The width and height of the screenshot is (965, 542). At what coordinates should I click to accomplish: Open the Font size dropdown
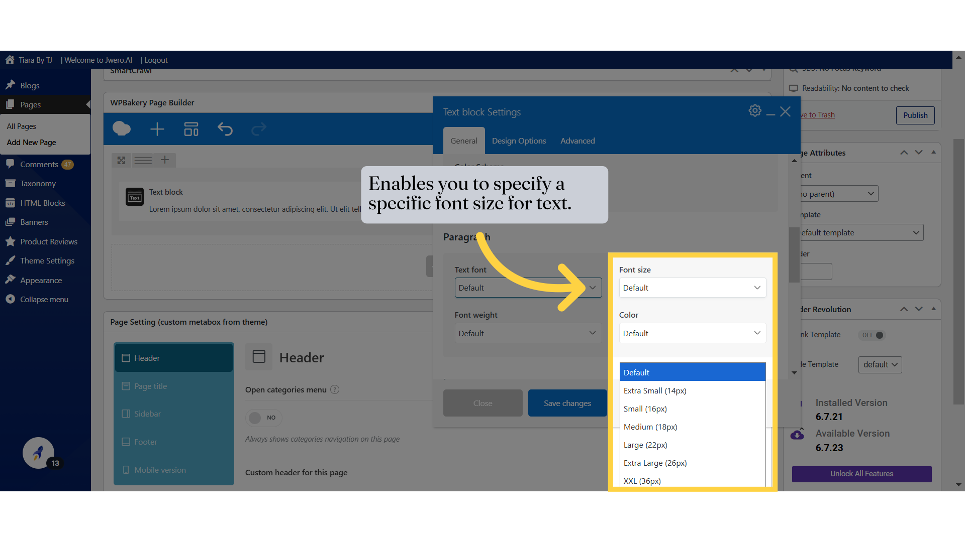coord(692,288)
